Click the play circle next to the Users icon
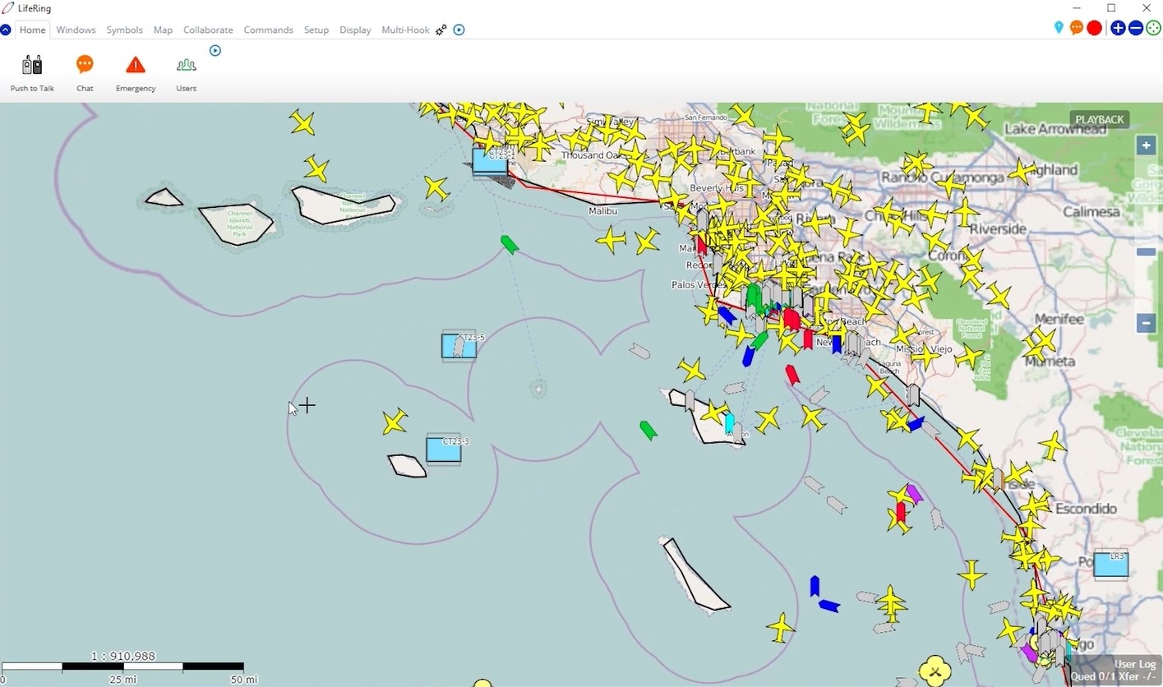Image resolution: width=1163 pixels, height=687 pixels. pyautogui.click(x=215, y=51)
